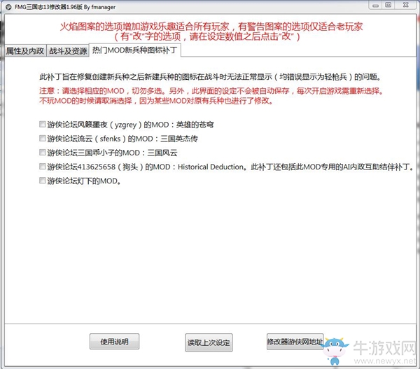Check the 三国风云 MOD option
Image resolution: width=420 pixels, height=369 pixels.
[42, 153]
